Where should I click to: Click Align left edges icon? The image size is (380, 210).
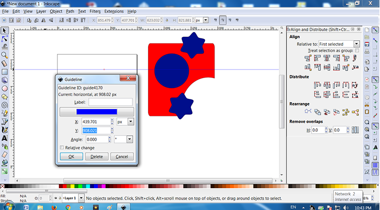click(317, 58)
